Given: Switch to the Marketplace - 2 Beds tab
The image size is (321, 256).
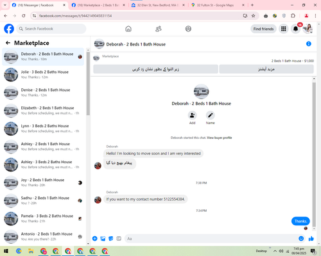Looking at the screenshot, I should click(x=98, y=5).
